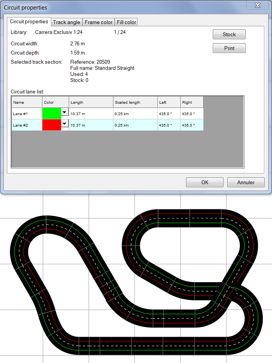This screenshot has height=363, width=272.
Task: Click the Name column header
Action: point(27,102)
